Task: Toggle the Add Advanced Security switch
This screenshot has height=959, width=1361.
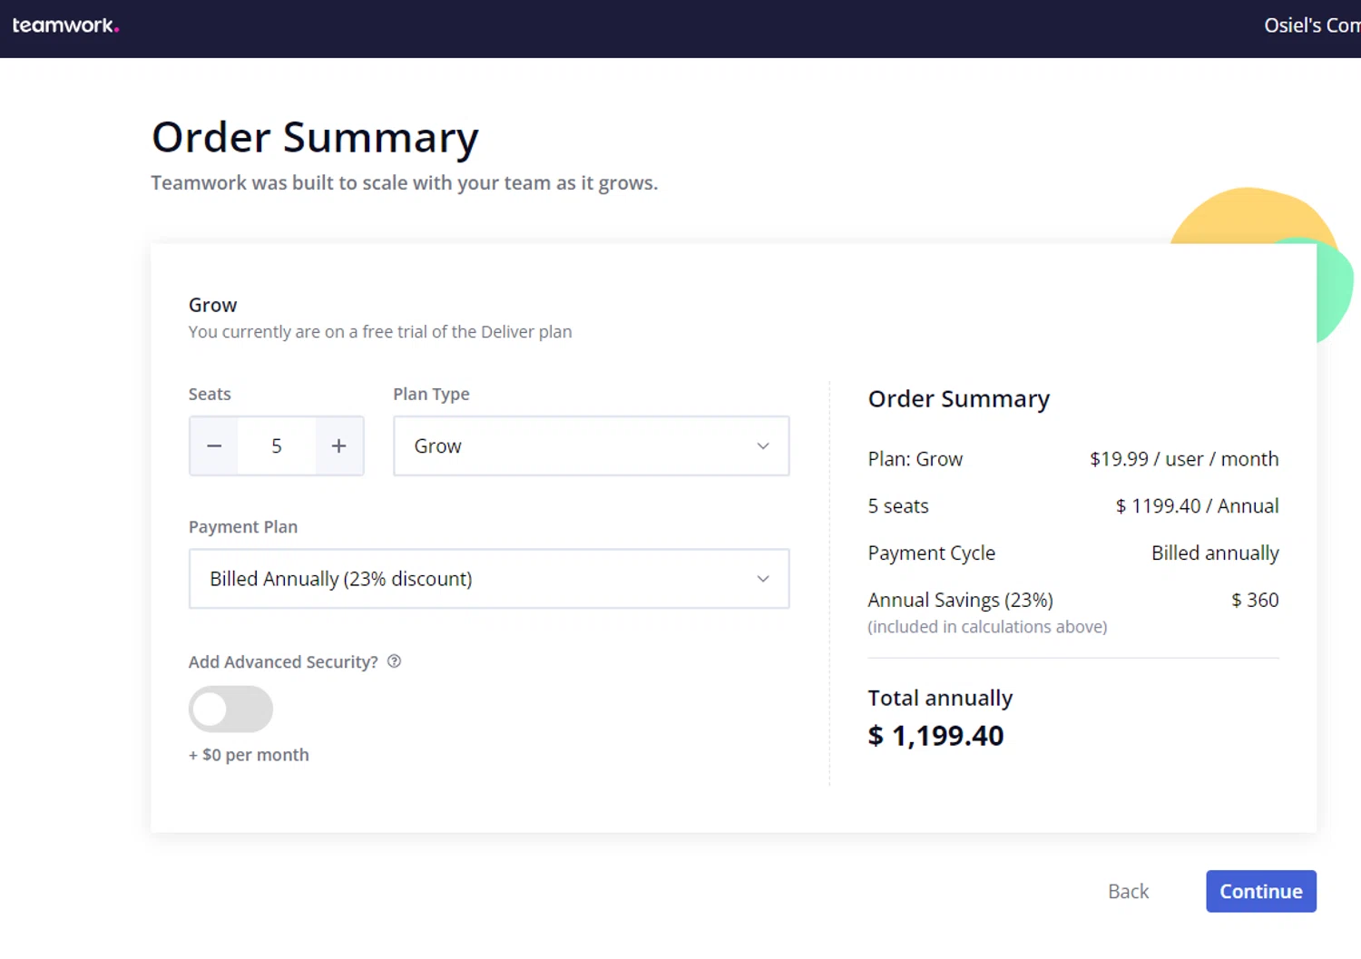Action: (x=230, y=709)
